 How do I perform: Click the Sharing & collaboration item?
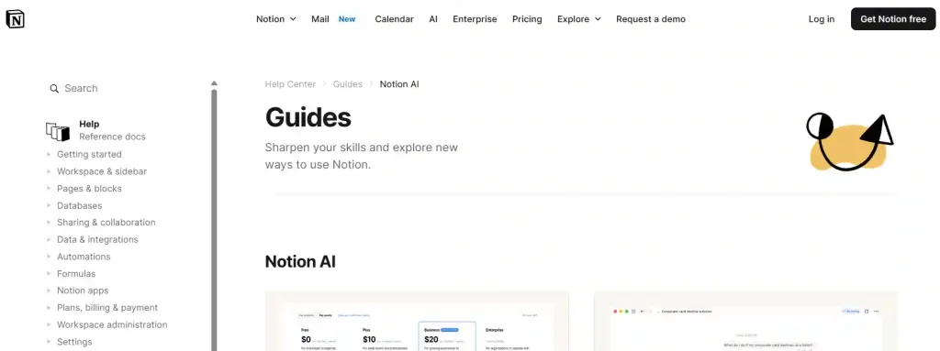(x=106, y=222)
